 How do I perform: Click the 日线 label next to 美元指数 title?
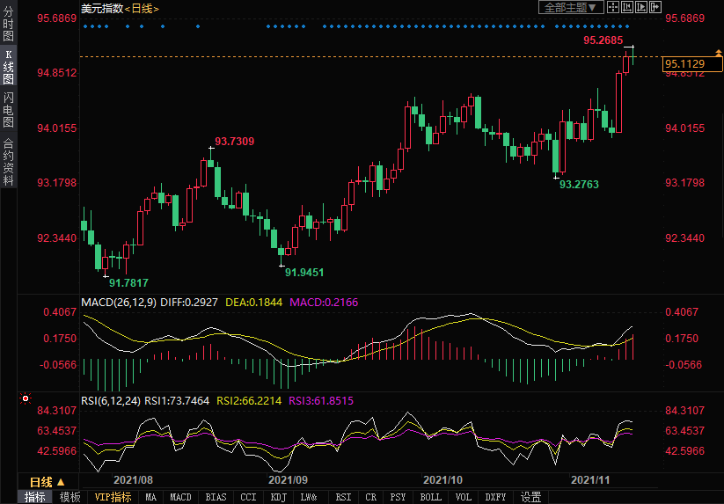[141, 8]
